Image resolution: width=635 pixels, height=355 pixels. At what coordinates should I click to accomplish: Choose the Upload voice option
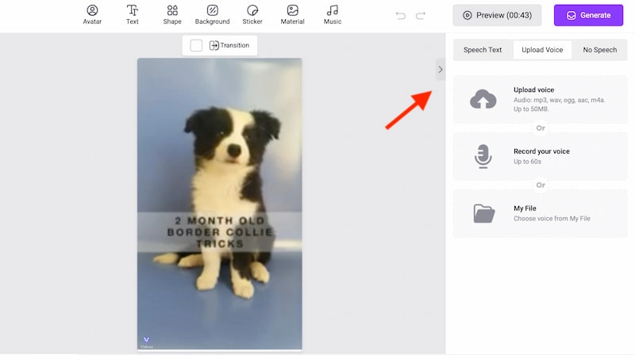(540, 99)
